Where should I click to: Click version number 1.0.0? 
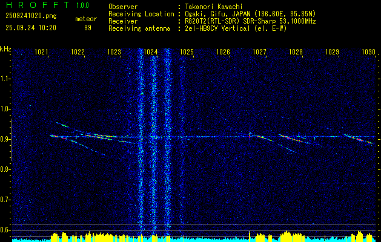pyautogui.click(x=82, y=5)
